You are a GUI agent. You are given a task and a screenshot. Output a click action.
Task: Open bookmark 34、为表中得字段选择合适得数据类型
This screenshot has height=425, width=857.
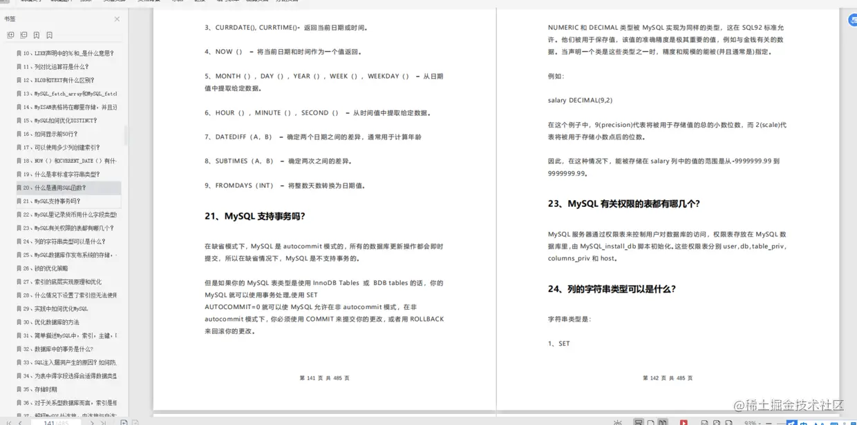click(68, 376)
